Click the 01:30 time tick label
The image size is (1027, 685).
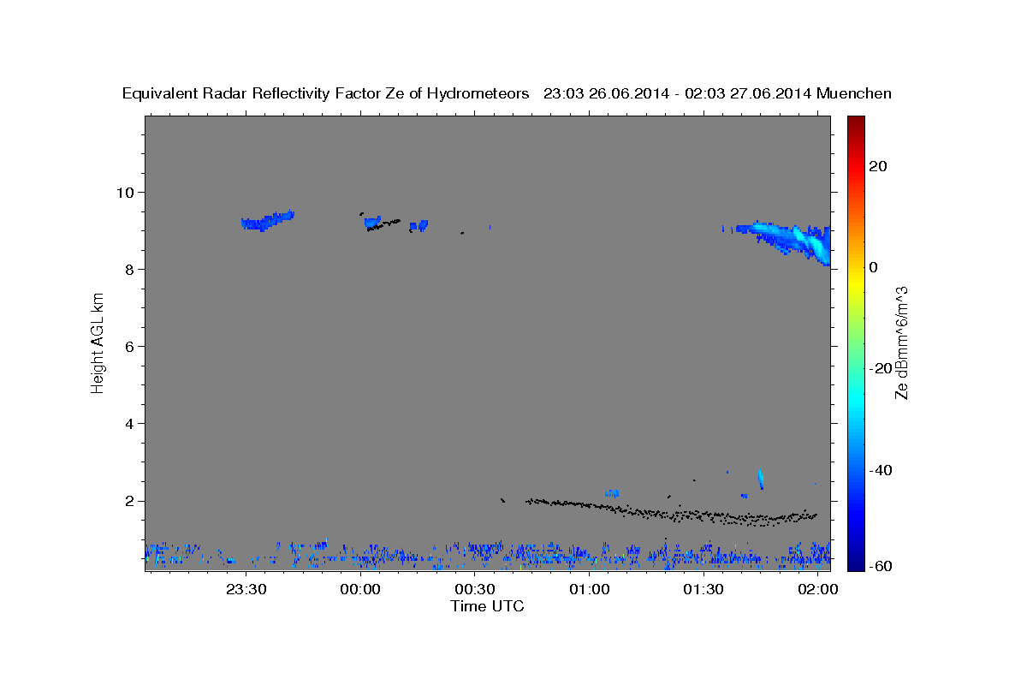click(x=703, y=590)
